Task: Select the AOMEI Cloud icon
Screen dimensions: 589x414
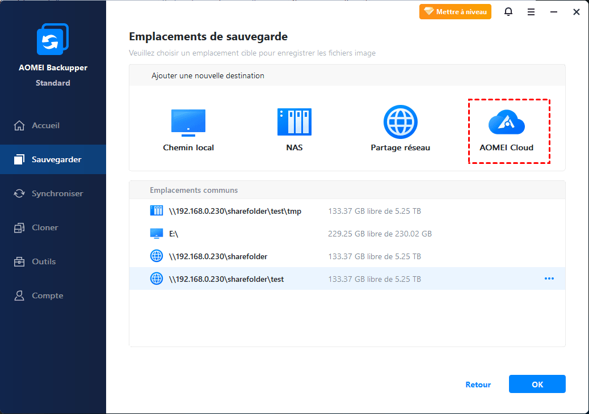Action: (x=506, y=122)
